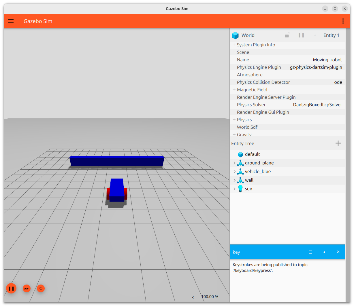Step the simulation forward
Screen dimensions: 354x307
click(27, 288)
